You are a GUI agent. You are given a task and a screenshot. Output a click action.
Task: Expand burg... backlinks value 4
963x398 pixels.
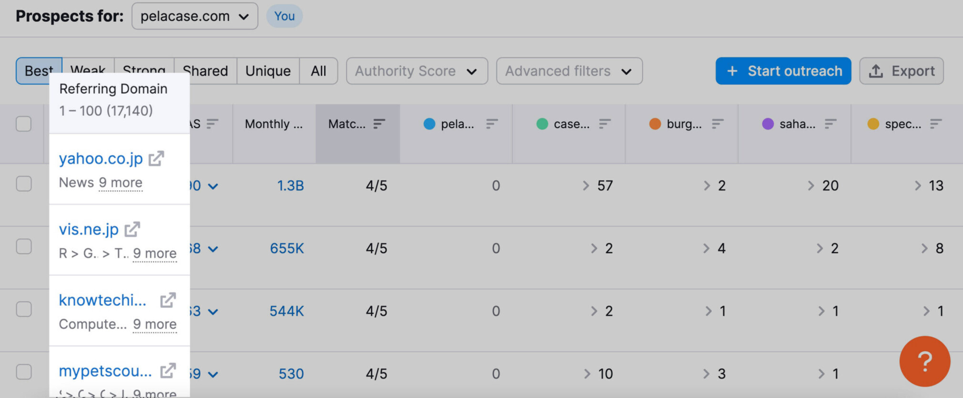[715, 249]
